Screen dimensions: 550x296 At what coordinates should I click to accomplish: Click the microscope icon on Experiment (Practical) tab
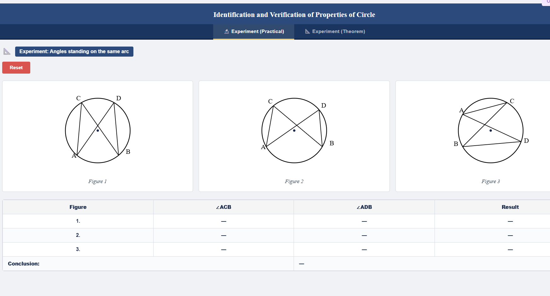click(226, 31)
